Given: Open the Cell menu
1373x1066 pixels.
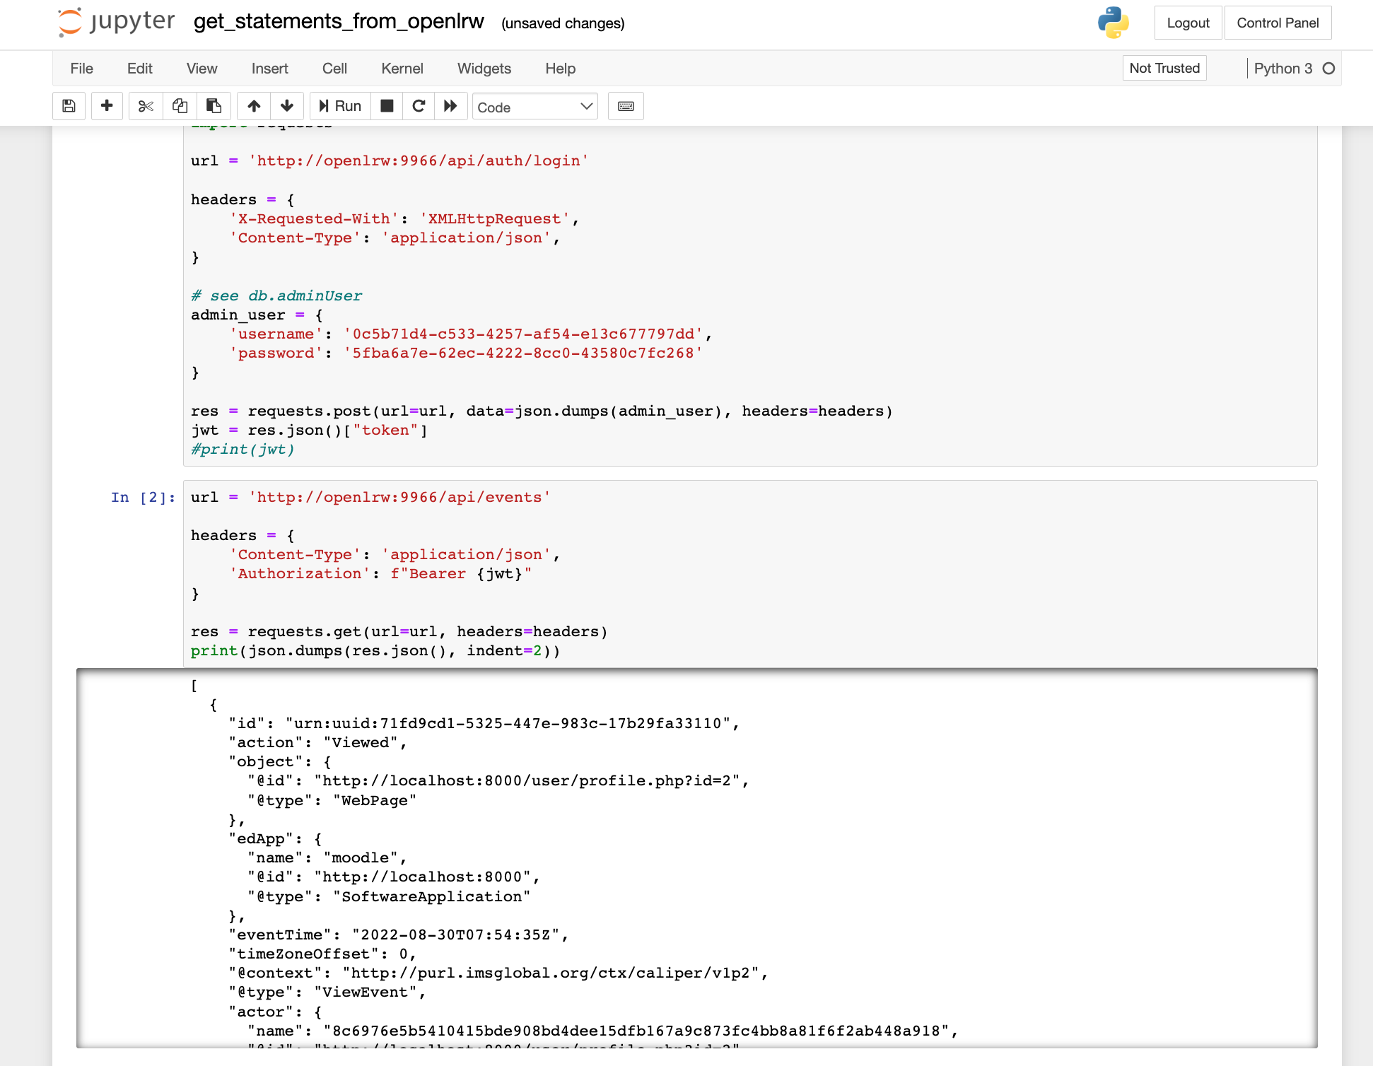Looking at the screenshot, I should pos(334,69).
